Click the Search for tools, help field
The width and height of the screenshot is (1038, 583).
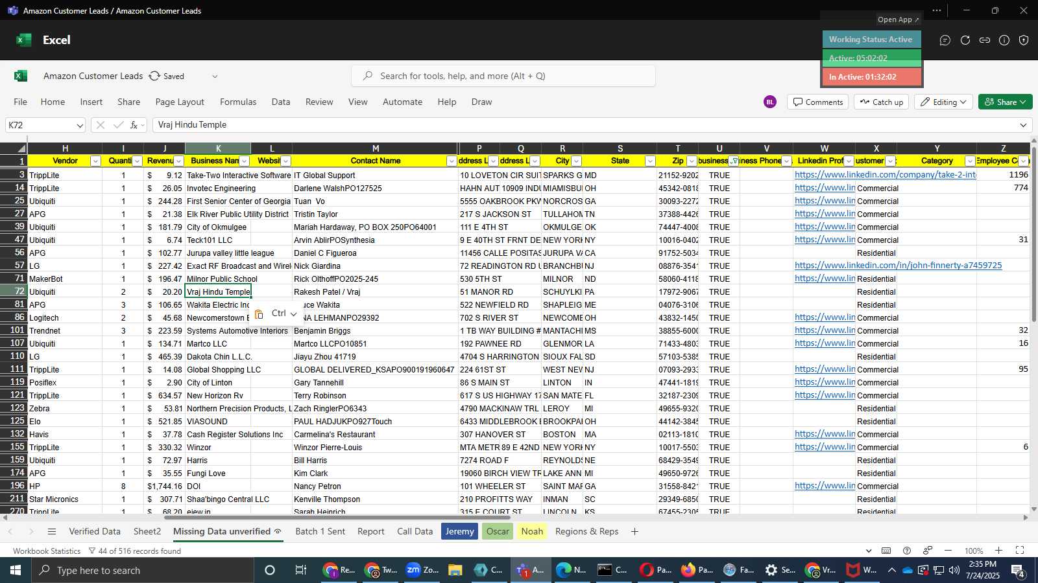pyautogui.click(x=503, y=76)
